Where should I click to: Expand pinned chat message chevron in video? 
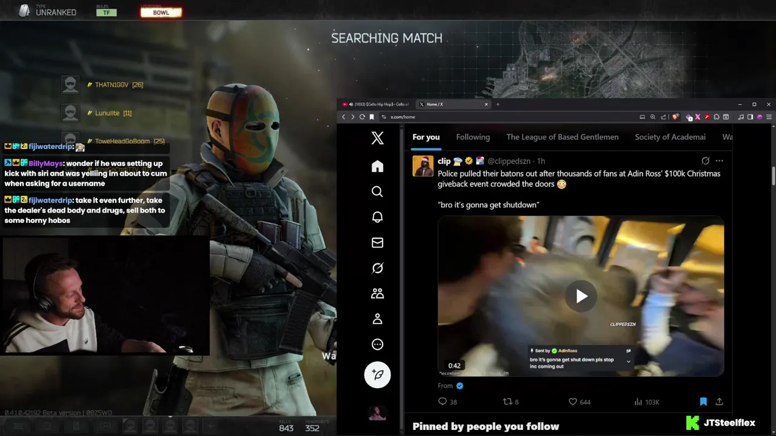(628, 362)
